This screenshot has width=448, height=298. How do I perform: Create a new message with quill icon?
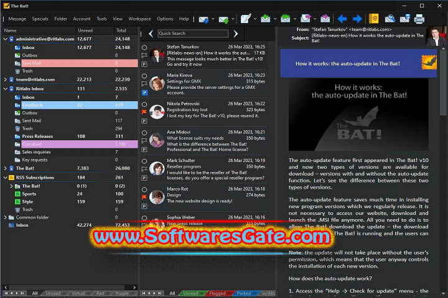point(246,19)
